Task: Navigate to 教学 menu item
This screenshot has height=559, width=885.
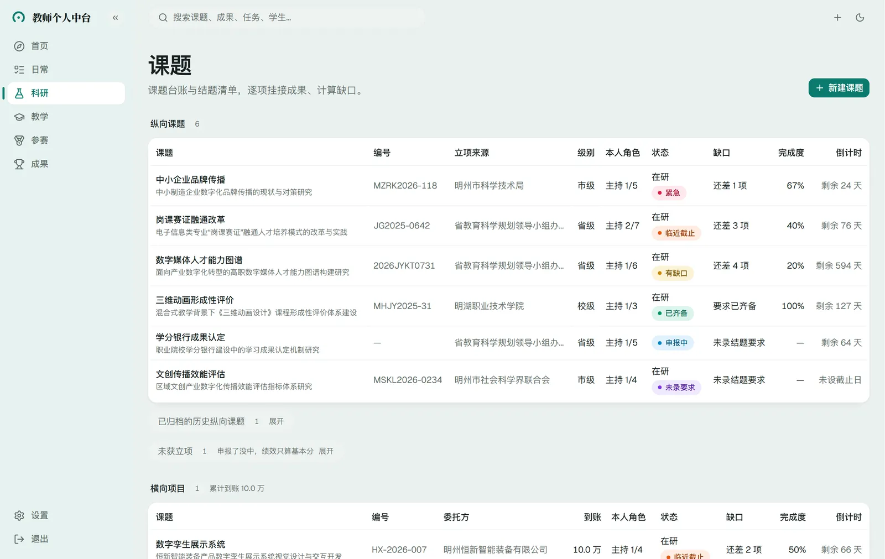Action: click(66, 117)
